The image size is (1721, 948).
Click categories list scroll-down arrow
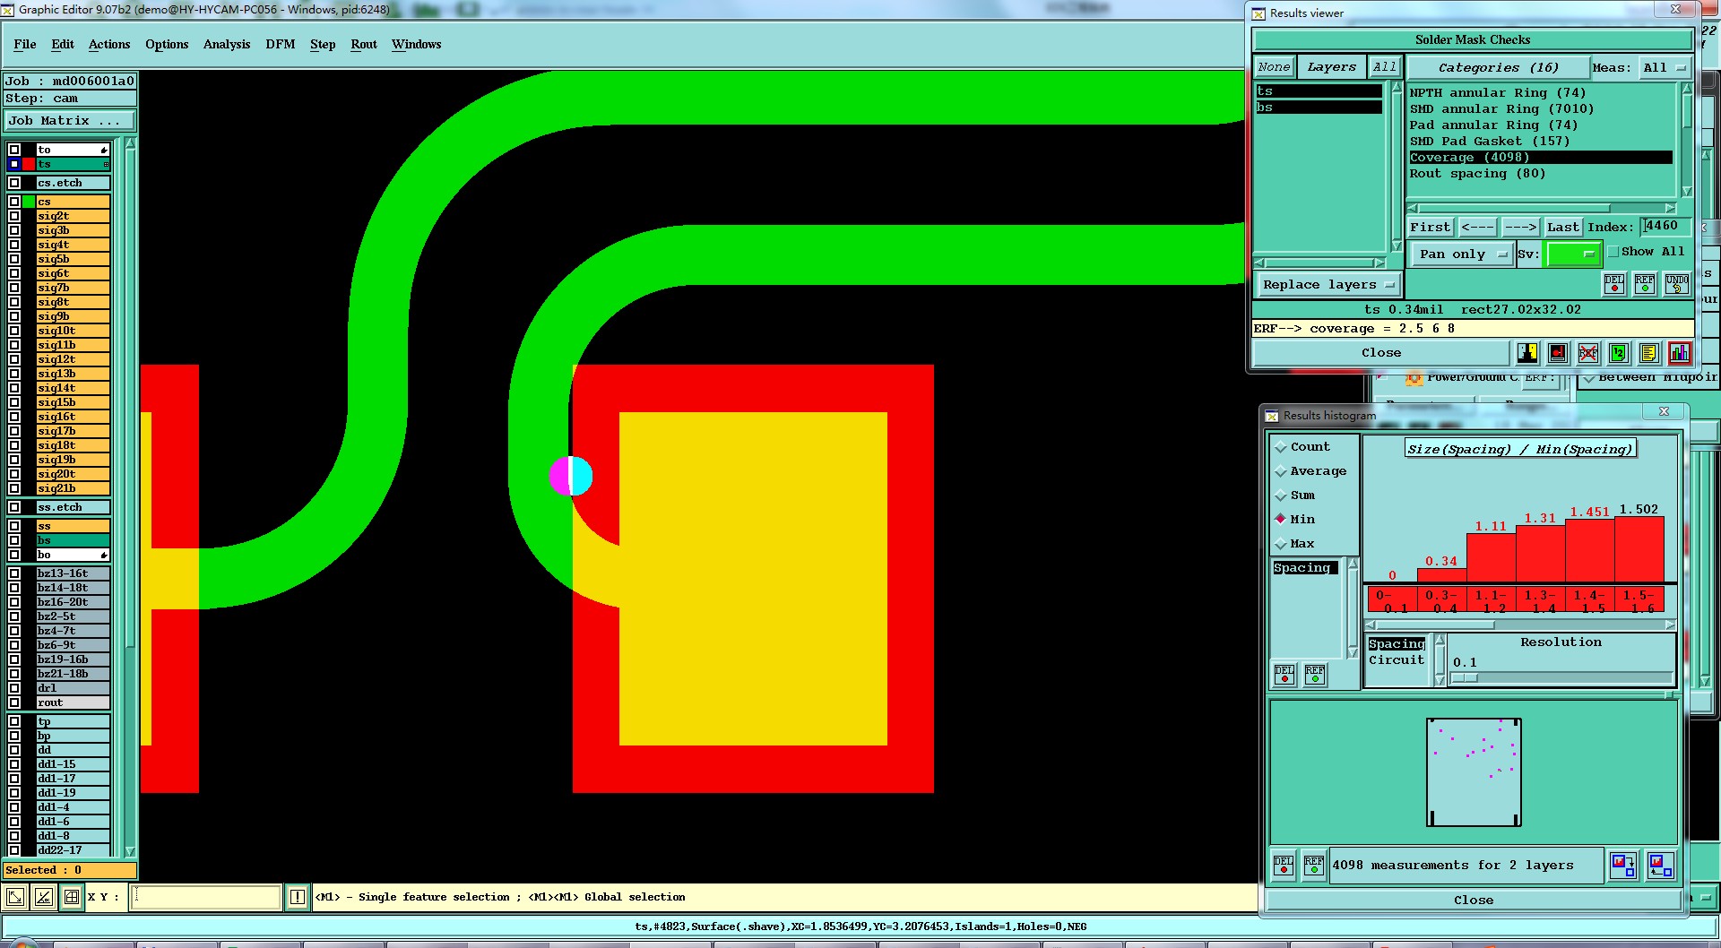point(1686,191)
